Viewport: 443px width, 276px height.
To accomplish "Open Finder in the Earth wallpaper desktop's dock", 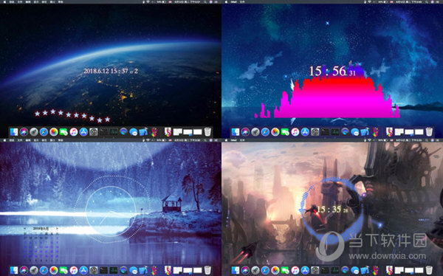I will [x=13, y=132].
